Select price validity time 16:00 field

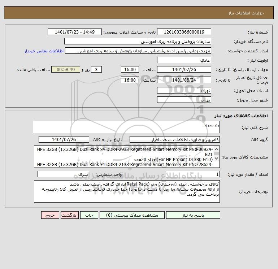pos(130,80)
